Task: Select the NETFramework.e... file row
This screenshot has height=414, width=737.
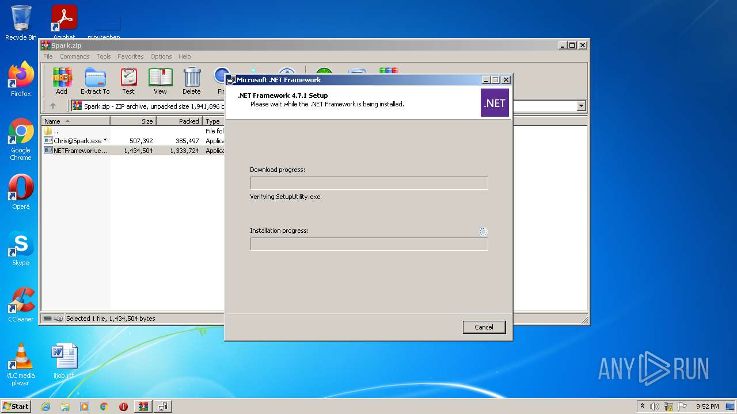Action: [134, 151]
